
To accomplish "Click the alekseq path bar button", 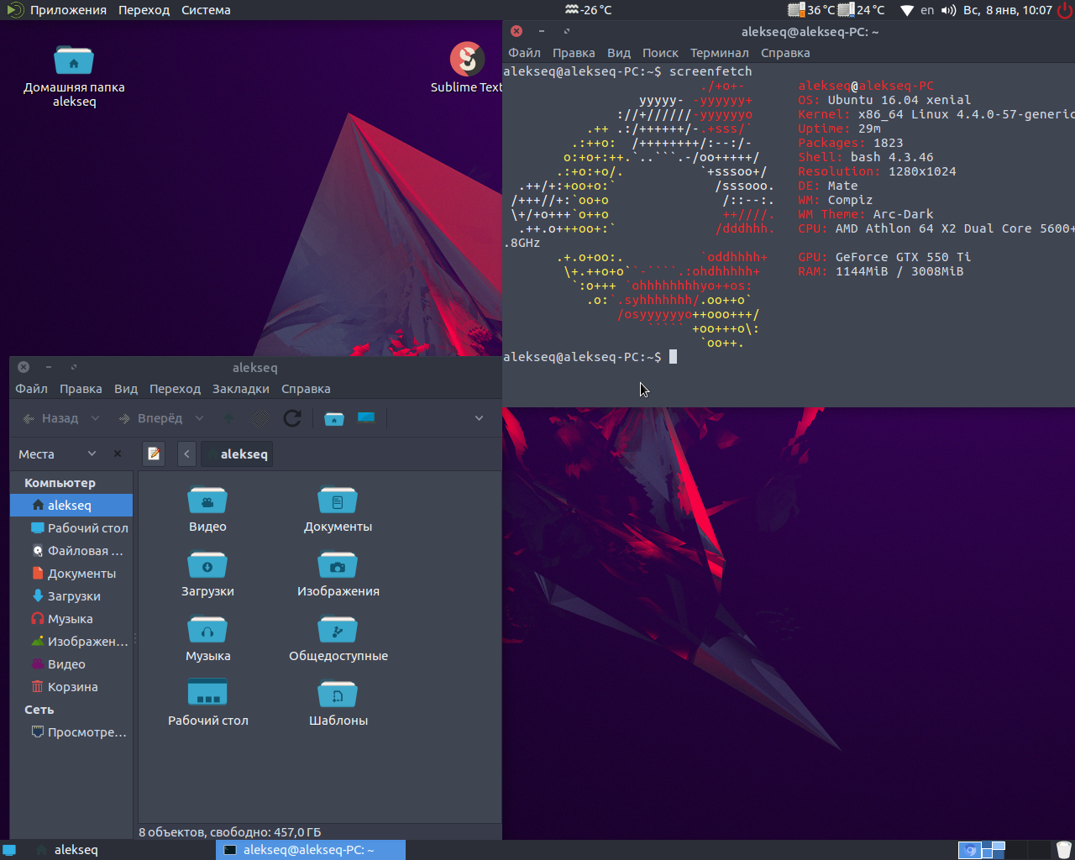I will tap(238, 454).
